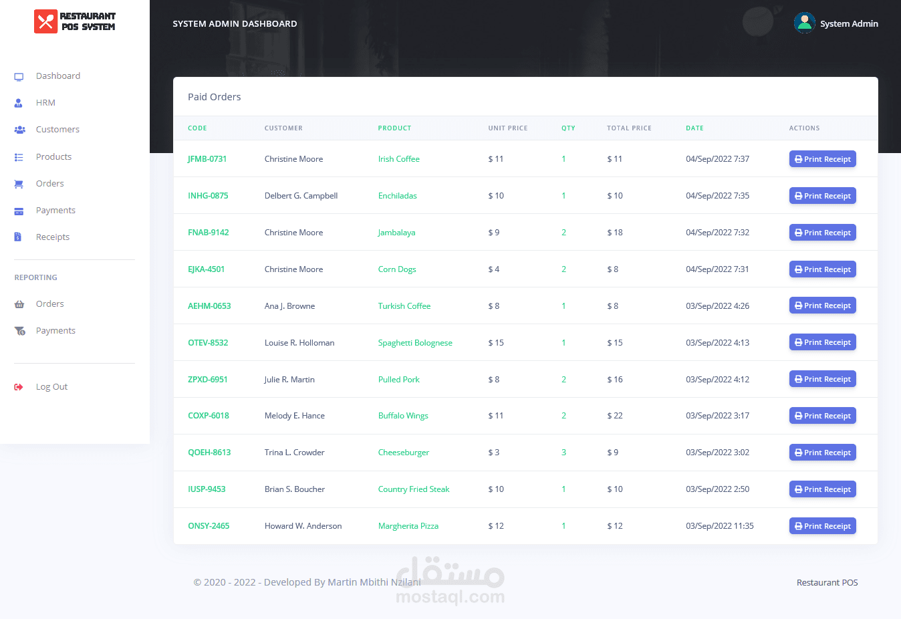Print receipt for order OTEV-8532

click(823, 342)
